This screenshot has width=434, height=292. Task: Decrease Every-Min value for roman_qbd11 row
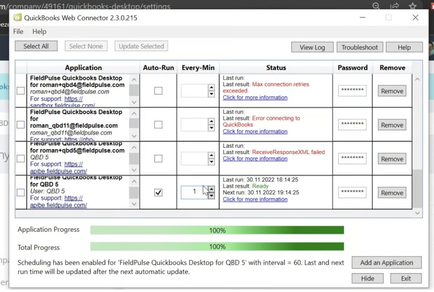click(212, 128)
